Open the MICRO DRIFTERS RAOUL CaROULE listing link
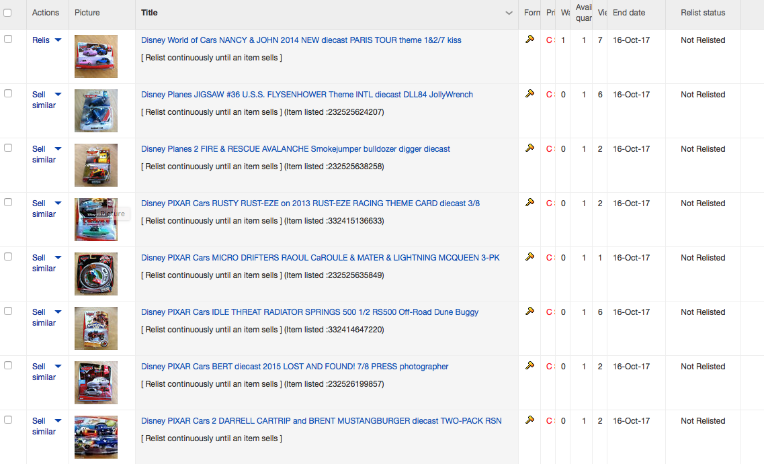Viewport: 764px width, 464px height. (x=320, y=258)
